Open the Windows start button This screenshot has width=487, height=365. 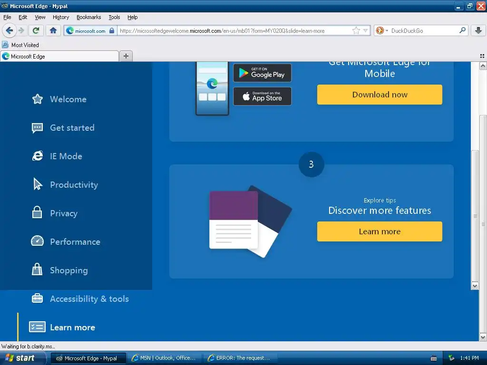click(22, 358)
